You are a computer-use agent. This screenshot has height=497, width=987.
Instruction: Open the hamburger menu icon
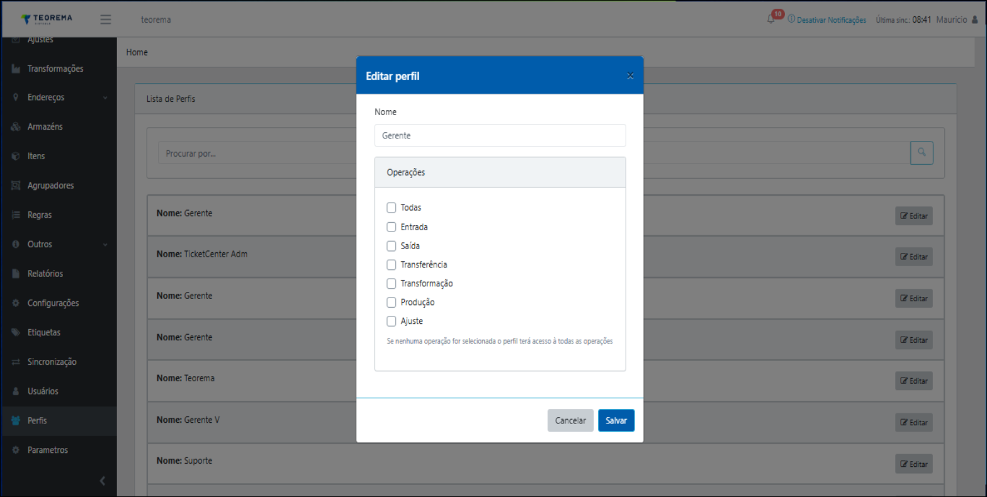(x=106, y=20)
